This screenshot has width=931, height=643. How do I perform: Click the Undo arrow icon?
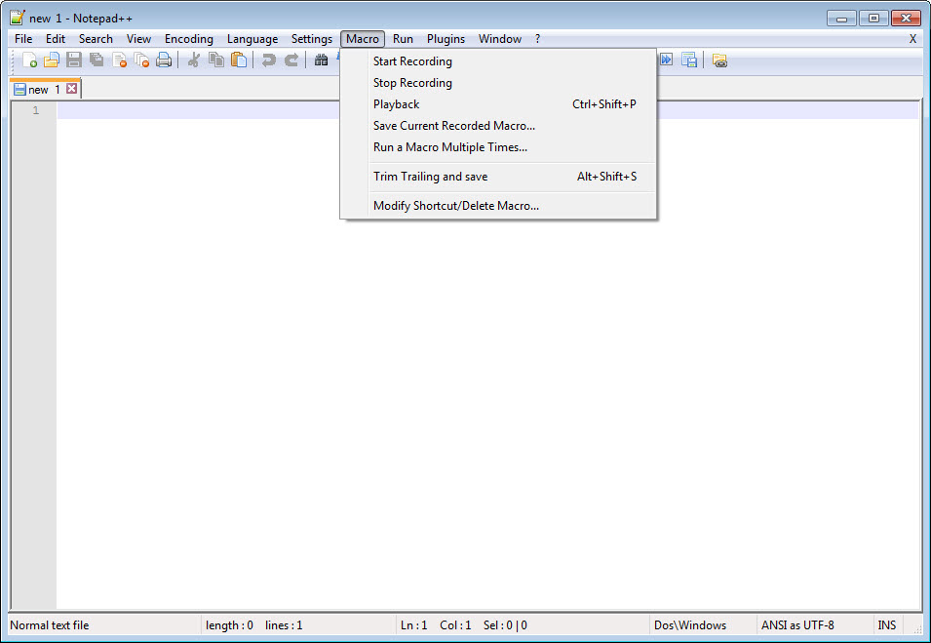tap(268, 60)
